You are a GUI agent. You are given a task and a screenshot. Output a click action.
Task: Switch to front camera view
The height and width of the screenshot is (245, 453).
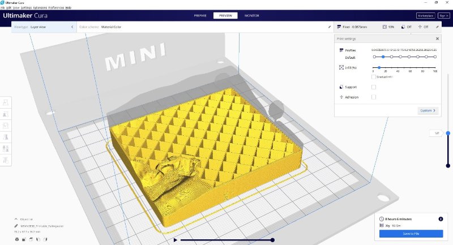(24, 239)
